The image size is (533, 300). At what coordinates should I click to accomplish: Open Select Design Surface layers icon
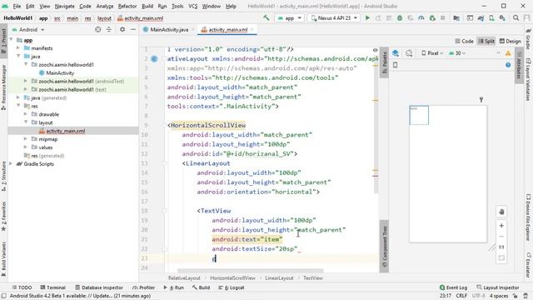coord(395,53)
